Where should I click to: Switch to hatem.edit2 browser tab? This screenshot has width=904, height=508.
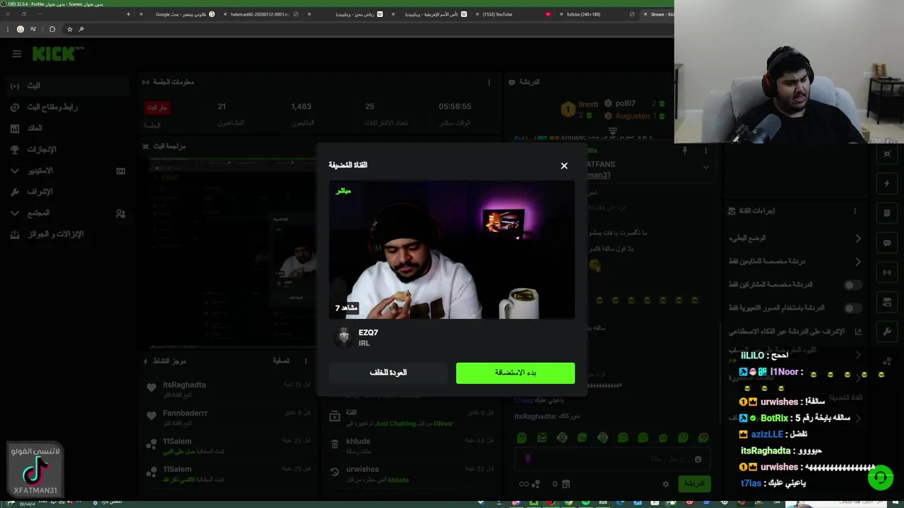(x=263, y=14)
